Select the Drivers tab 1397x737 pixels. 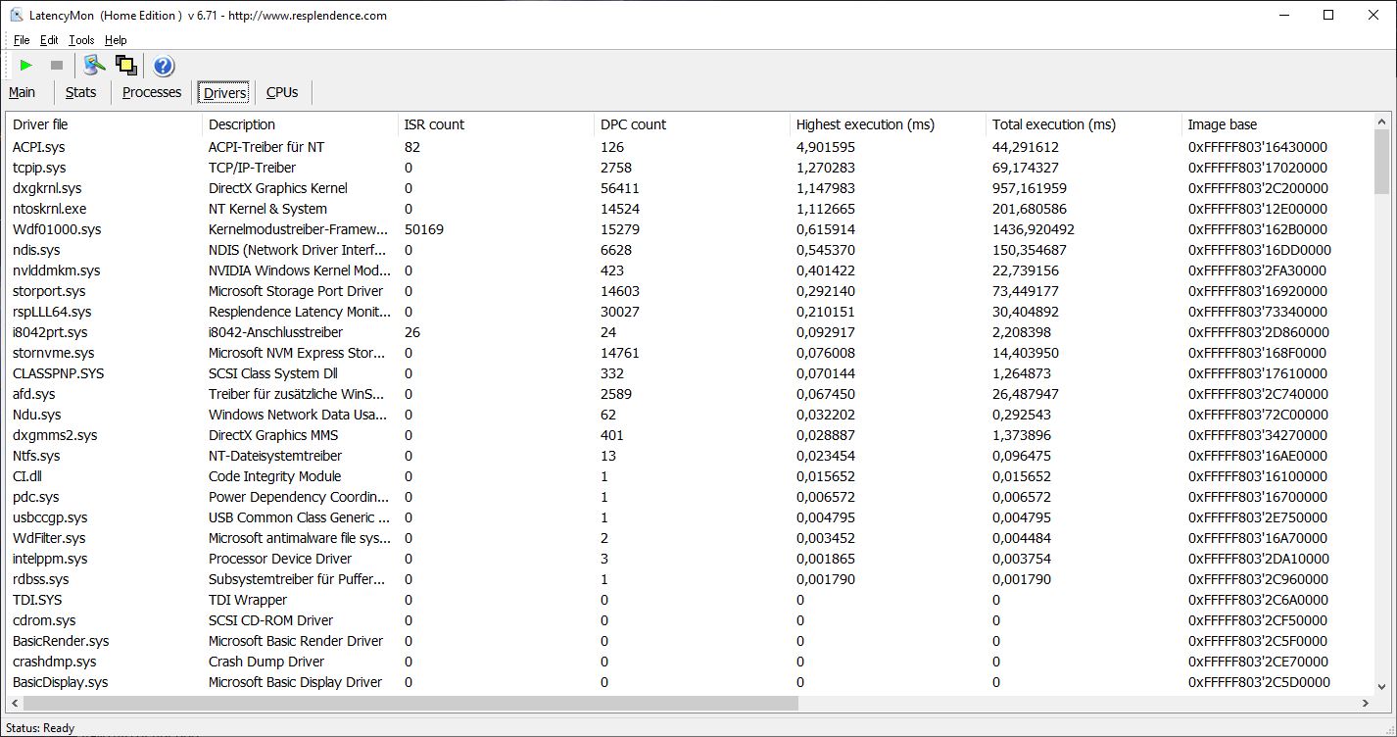coord(224,93)
